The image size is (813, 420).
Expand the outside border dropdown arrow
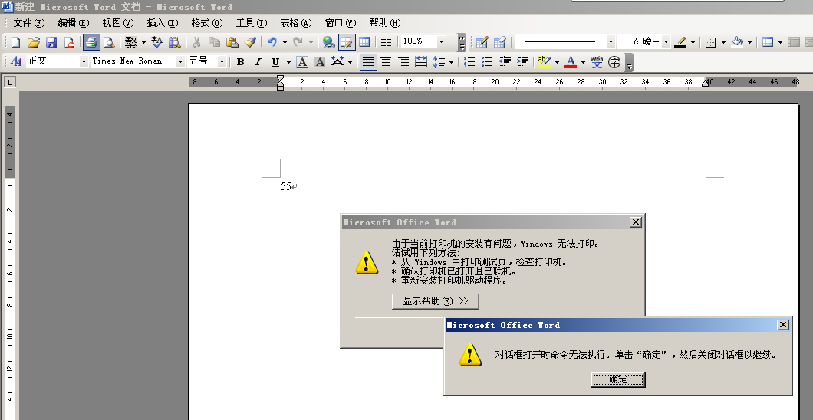(x=723, y=42)
